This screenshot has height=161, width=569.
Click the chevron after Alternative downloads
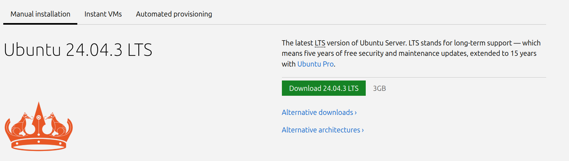[x=356, y=113]
